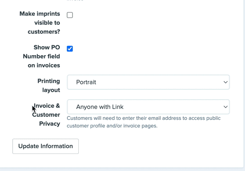
Task: Click the 'Invoice & Customer Privacy' label
Action: tap(46, 115)
